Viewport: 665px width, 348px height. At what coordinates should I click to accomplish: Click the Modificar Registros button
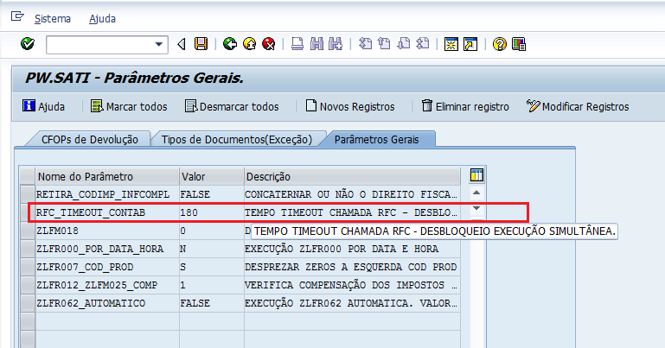(578, 106)
